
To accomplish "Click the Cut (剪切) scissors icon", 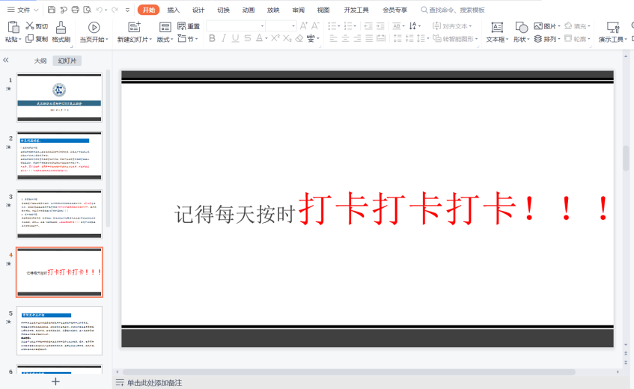I will [30, 26].
